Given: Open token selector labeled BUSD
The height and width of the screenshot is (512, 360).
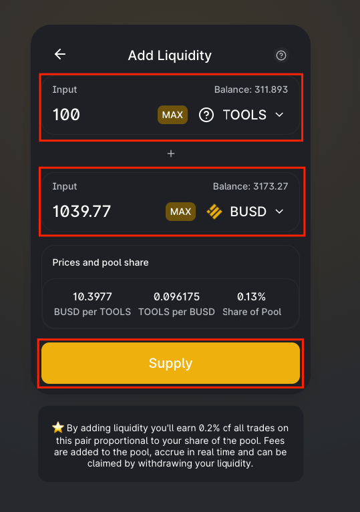Looking at the screenshot, I should tap(248, 212).
